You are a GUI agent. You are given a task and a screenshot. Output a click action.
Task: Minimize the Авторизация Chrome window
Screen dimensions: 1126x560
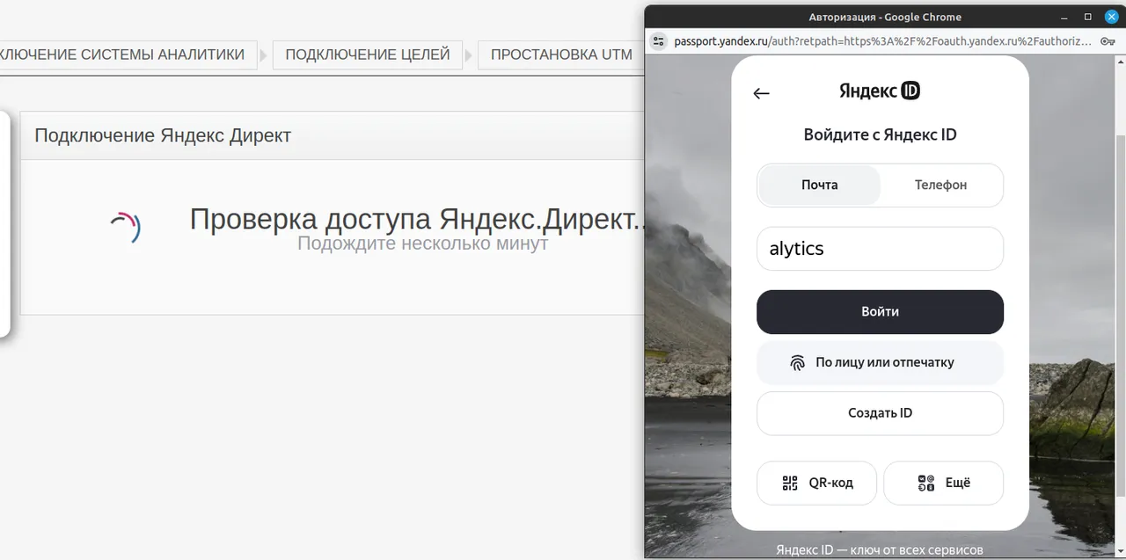[1064, 17]
